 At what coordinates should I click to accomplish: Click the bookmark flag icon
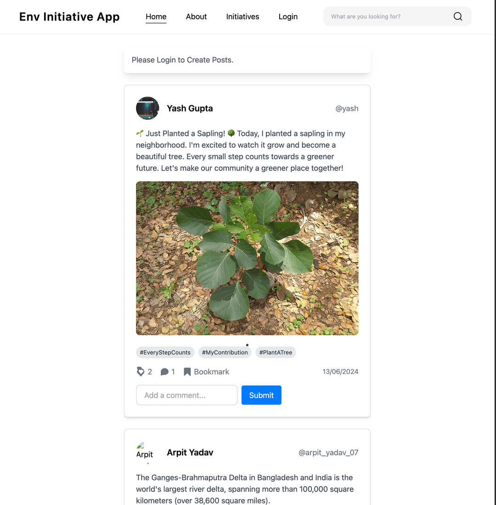tap(187, 372)
